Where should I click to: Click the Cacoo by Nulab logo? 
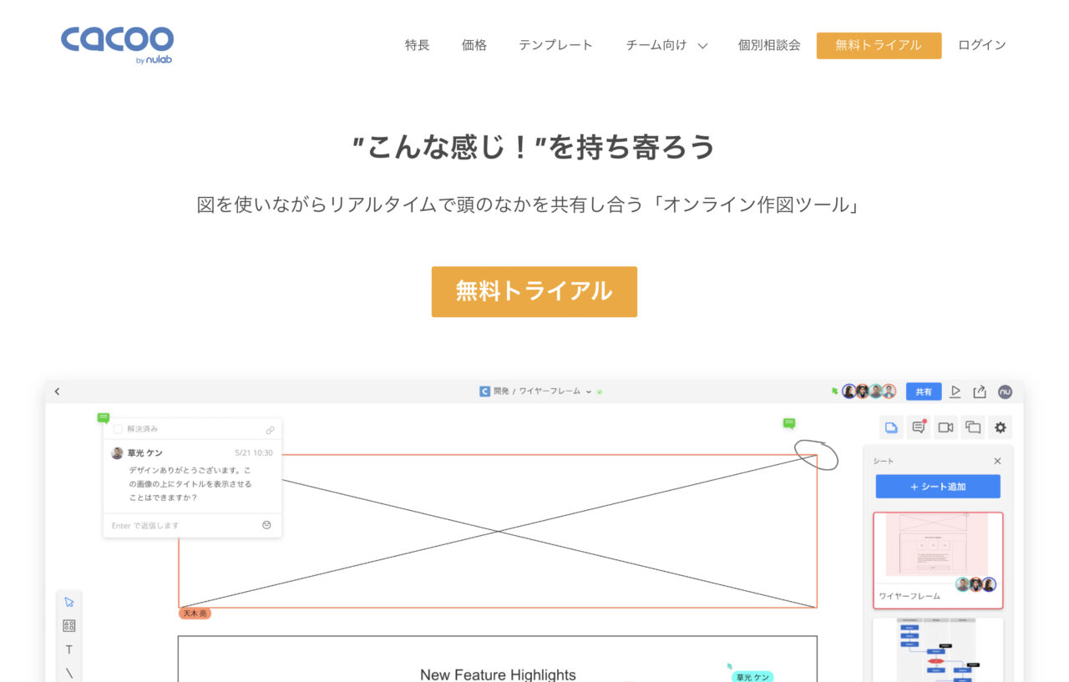[117, 44]
